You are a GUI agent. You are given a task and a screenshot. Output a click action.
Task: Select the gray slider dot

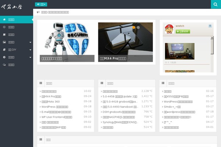[x=138, y=28]
